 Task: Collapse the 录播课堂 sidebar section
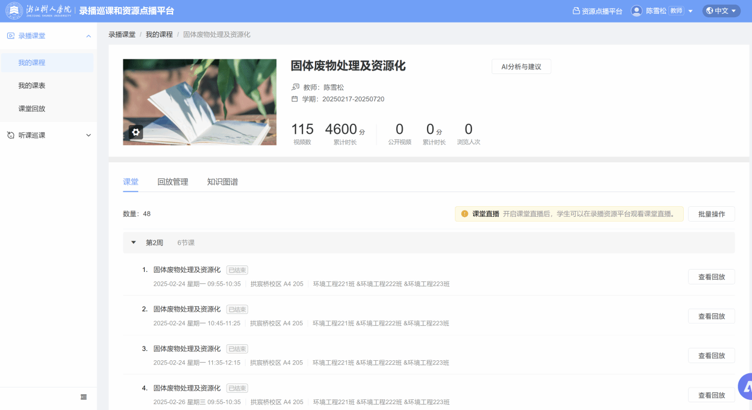click(88, 36)
